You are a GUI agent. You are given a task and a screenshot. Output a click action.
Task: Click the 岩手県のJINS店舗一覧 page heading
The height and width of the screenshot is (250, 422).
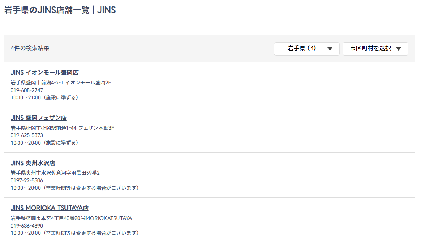[60, 10]
